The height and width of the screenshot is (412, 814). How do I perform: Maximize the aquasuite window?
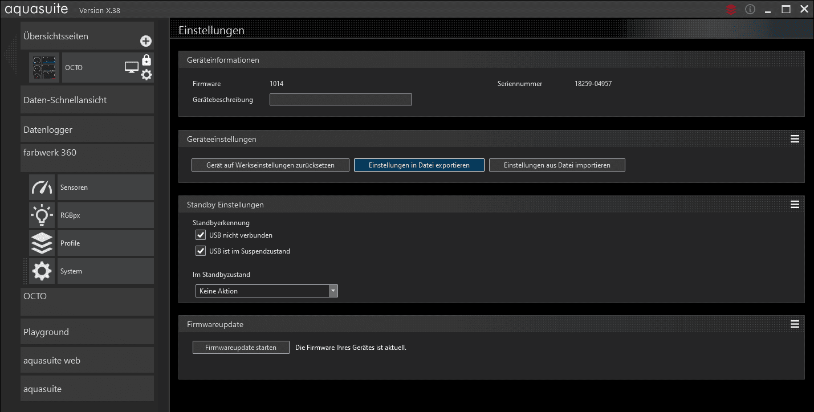point(786,9)
